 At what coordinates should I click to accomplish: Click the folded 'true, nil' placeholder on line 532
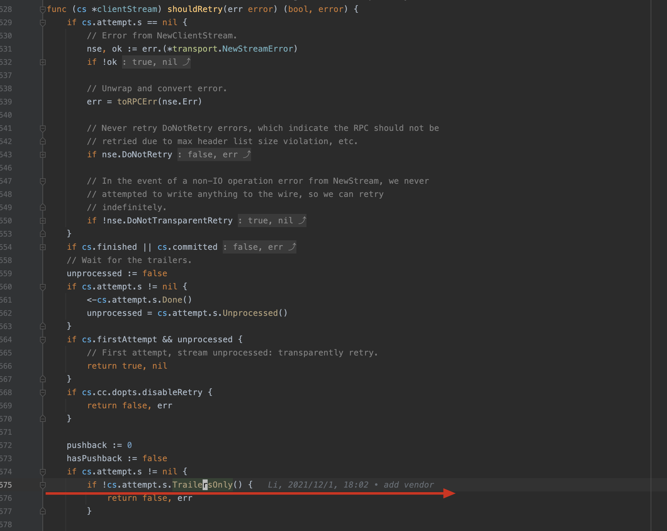click(155, 62)
